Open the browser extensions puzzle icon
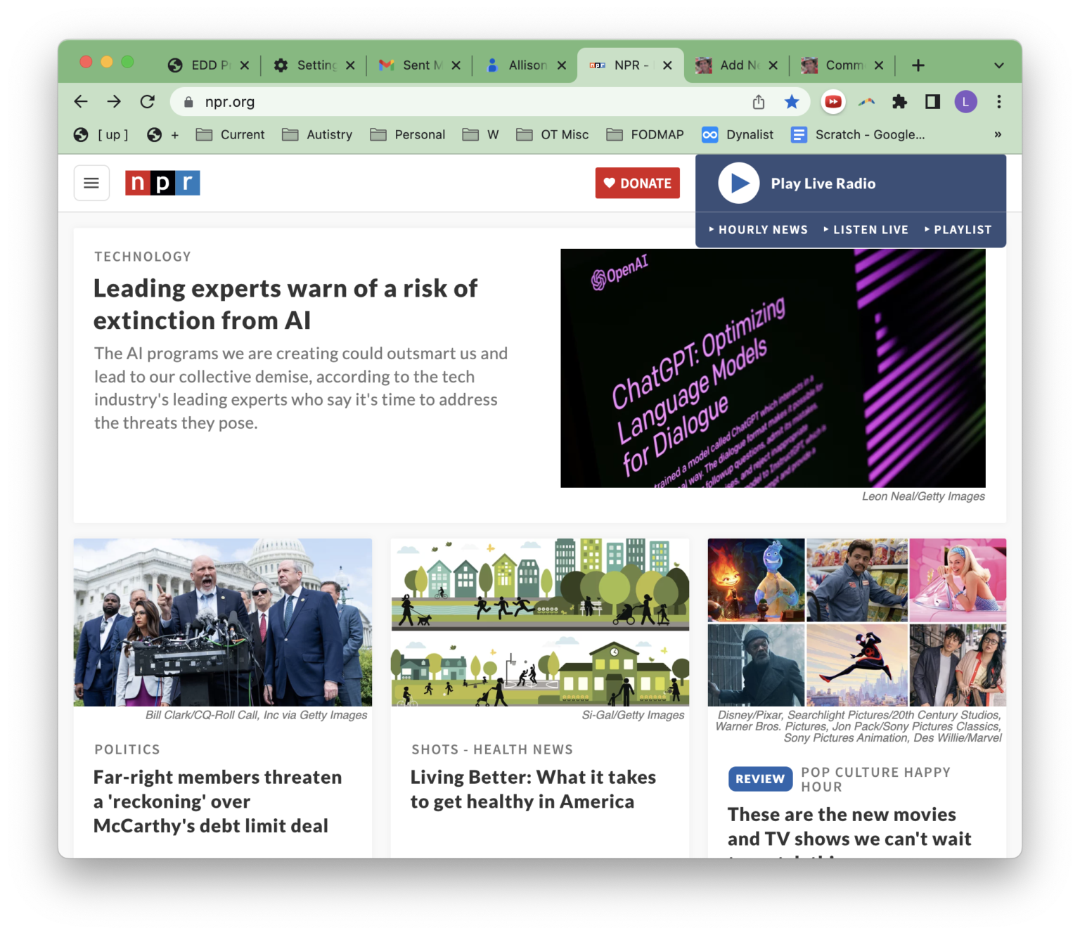Screen dimensions: 1080x935 pyautogui.click(x=899, y=101)
